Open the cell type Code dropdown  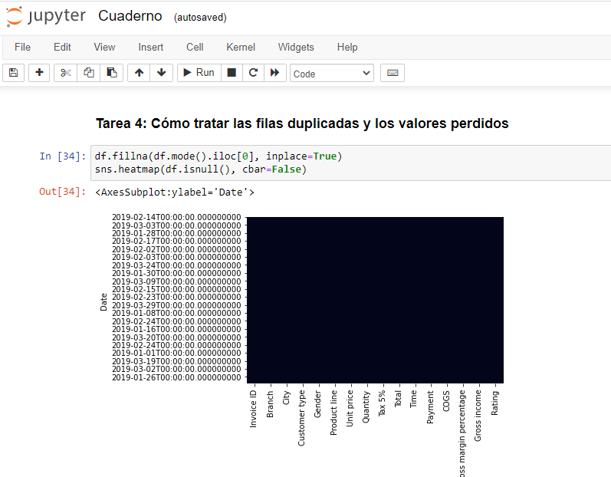click(x=332, y=74)
